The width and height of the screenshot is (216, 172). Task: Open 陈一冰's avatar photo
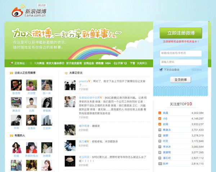tap(47, 85)
